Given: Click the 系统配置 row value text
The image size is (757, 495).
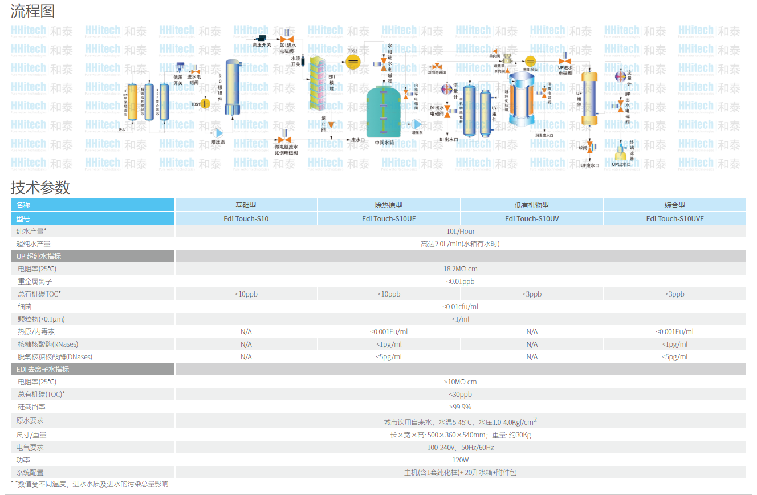Looking at the screenshot, I should click(461, 472).
